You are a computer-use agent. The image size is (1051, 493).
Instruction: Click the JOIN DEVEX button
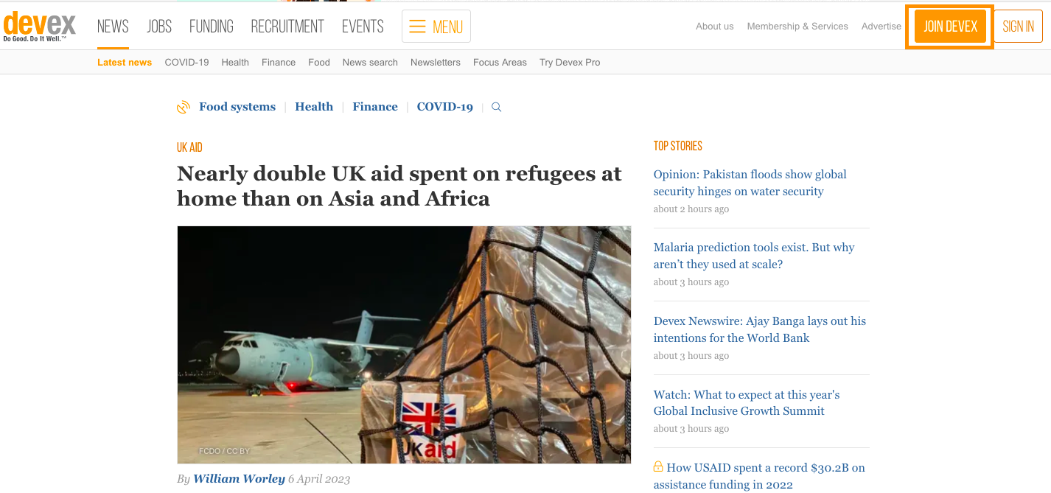pyautogui.click(x=950, y=27)
